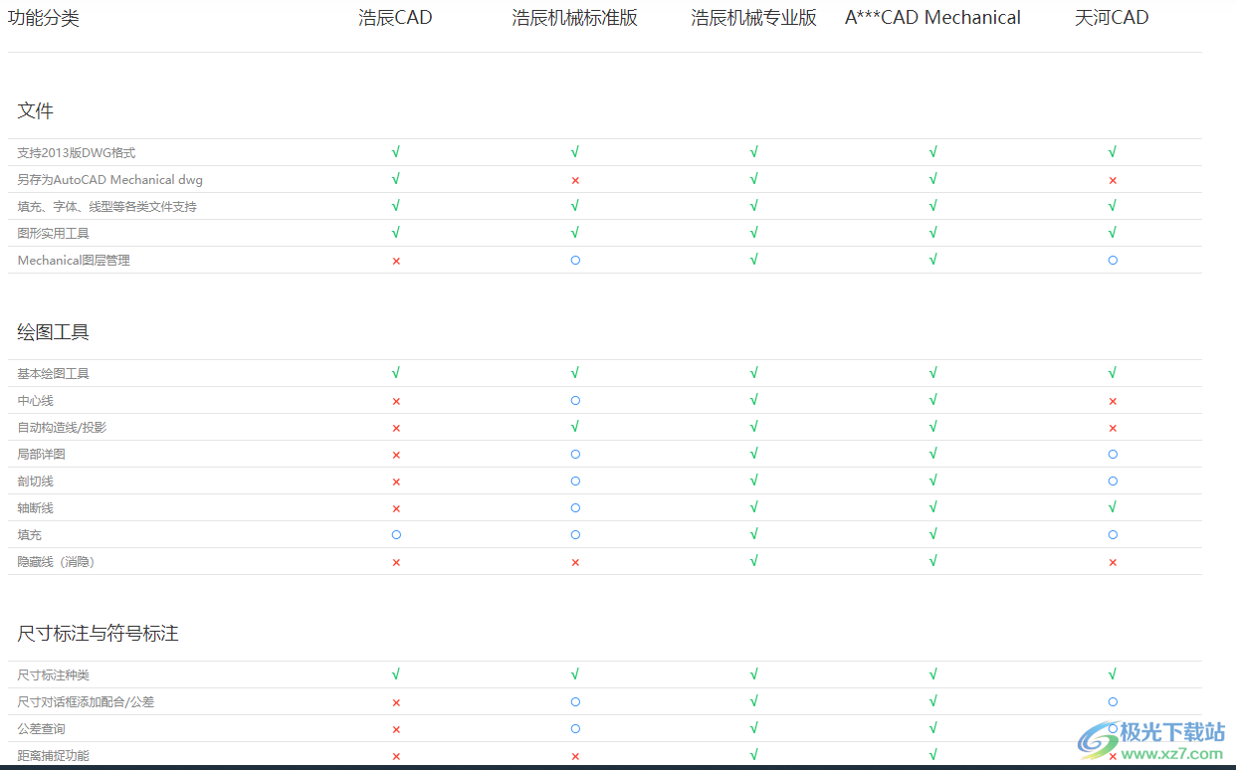The image size is (1236, 770).
Task: Click the 天河CAD column header
Action: tap(1113, 18)
